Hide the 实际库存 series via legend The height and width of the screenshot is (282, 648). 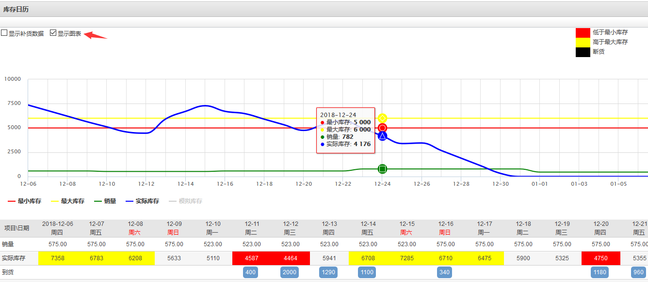tap(142, 201)
